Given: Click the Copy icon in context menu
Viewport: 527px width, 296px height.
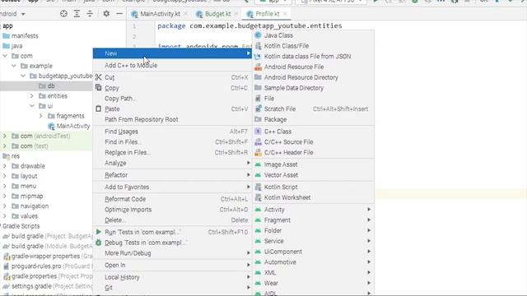Looking at the screenshot, I should pos(98,88).
